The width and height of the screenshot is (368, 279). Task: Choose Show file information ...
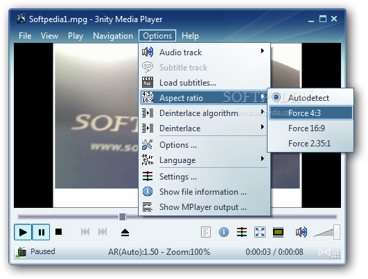pyautogui.click(x=204, y=192)
